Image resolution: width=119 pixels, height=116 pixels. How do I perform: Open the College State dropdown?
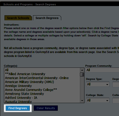pos(98,100)
